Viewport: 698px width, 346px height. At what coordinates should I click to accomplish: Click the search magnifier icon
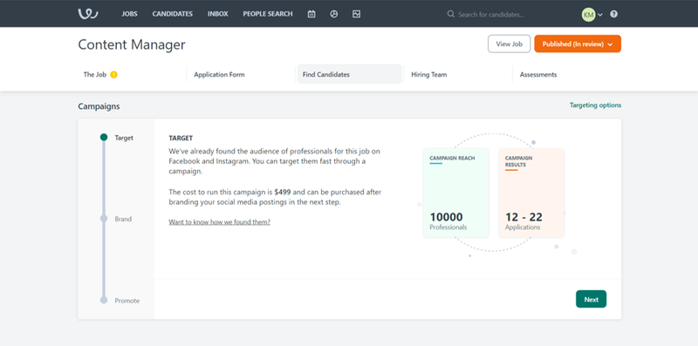[450, 14]
